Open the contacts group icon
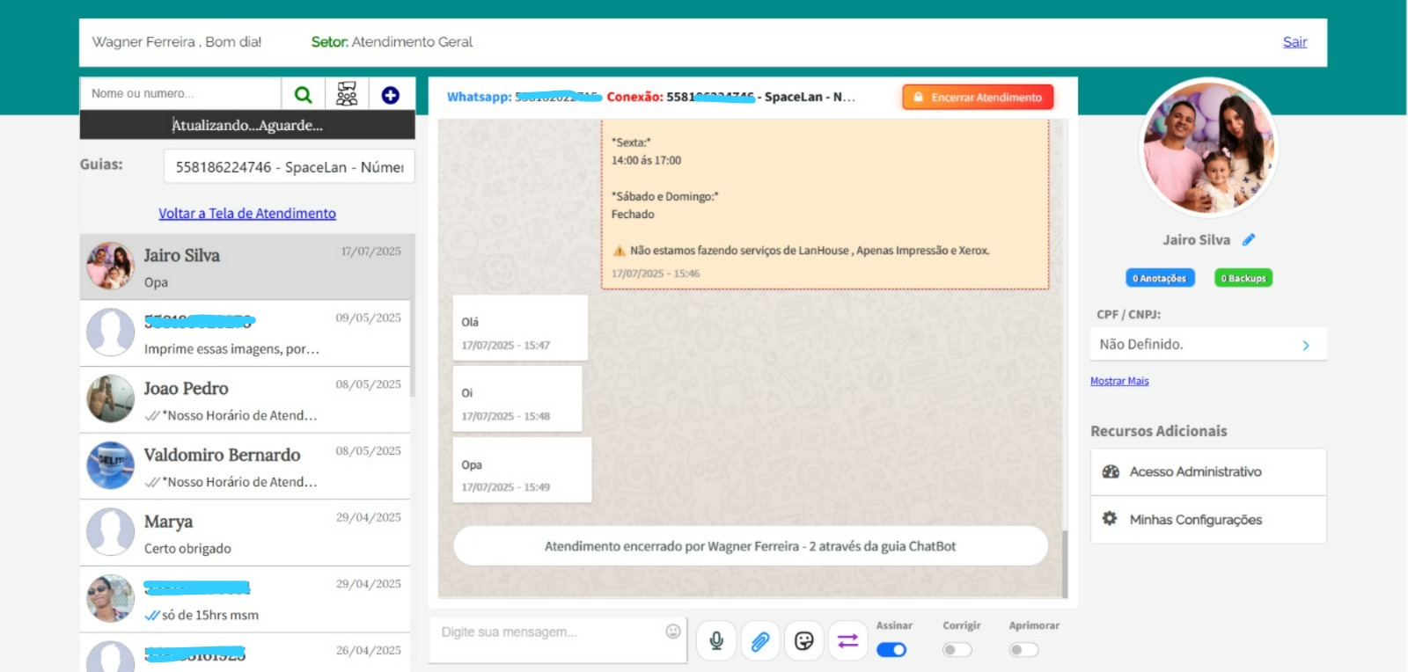The height and width of the screenshot is (672, 1408). [347, 95]
